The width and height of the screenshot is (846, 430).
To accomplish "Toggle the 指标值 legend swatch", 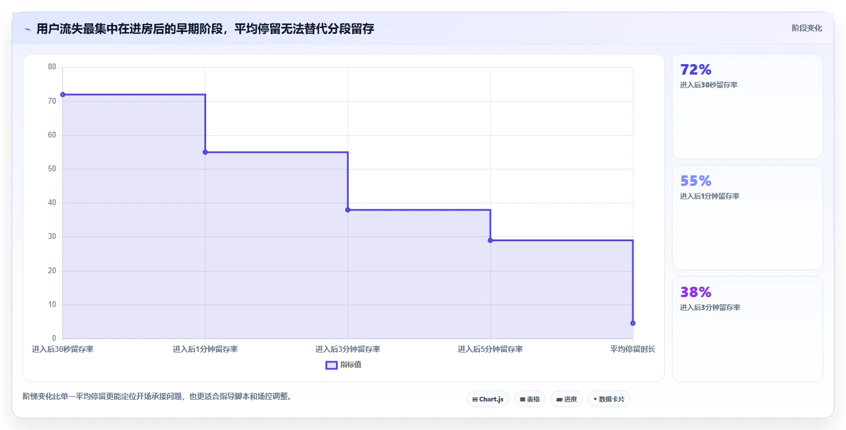I will pos(331,365).
